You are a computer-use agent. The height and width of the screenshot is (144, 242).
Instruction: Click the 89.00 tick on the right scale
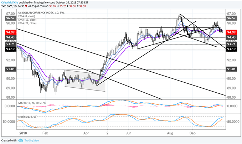[231, 88]
